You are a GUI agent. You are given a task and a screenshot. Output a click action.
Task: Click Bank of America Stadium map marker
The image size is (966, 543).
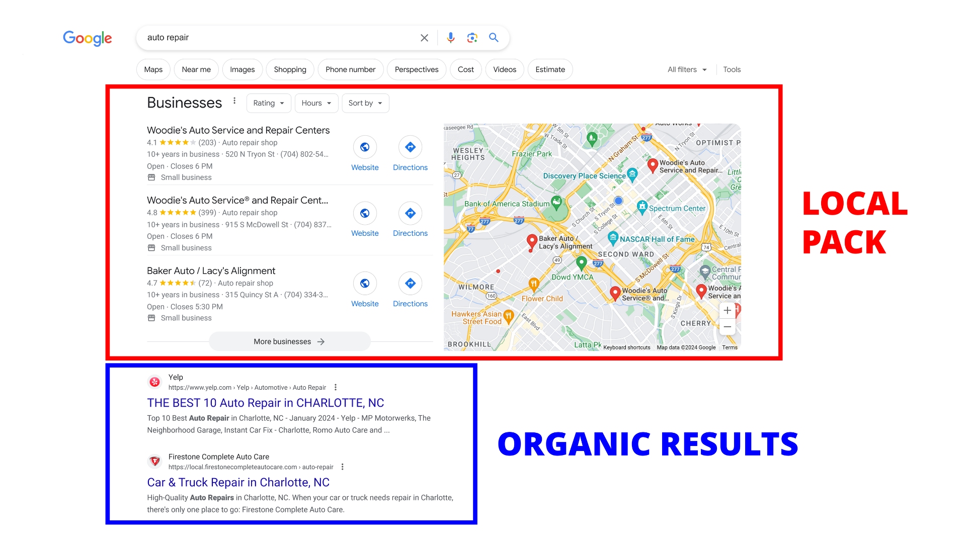pos(556,203)
